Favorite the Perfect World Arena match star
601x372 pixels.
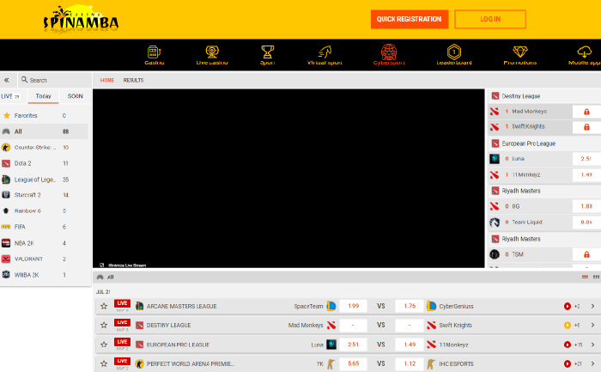[x=104, y=363]
